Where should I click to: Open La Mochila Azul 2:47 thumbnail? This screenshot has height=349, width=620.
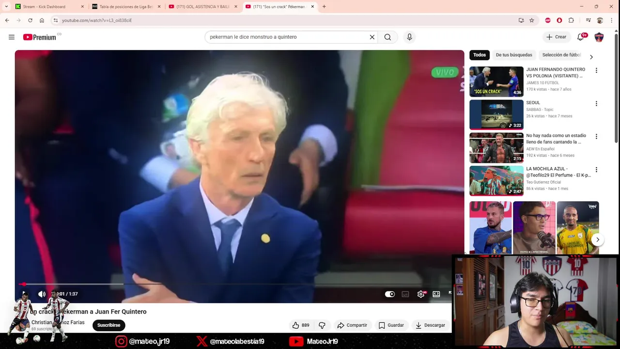496,181
